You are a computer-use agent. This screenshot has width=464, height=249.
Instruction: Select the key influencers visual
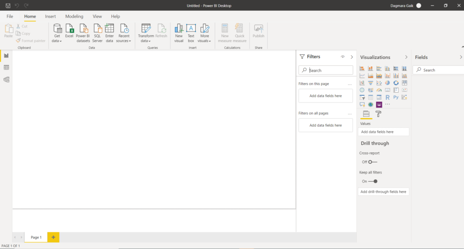[x=405, y=97]
